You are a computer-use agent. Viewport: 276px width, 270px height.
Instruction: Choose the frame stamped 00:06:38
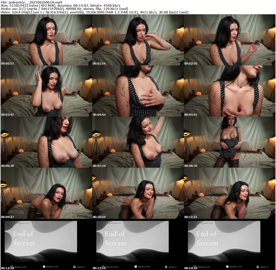click(46, 142)
